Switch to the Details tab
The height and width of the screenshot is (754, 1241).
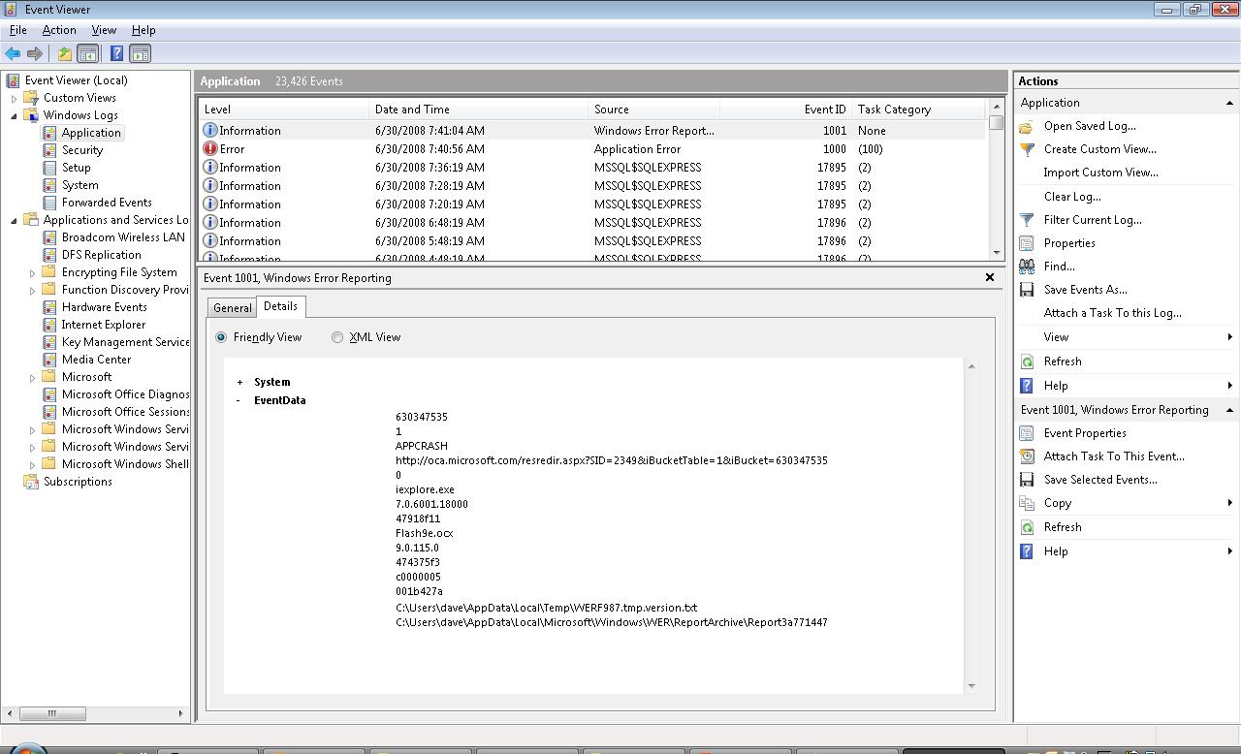[x=280, y=306]
